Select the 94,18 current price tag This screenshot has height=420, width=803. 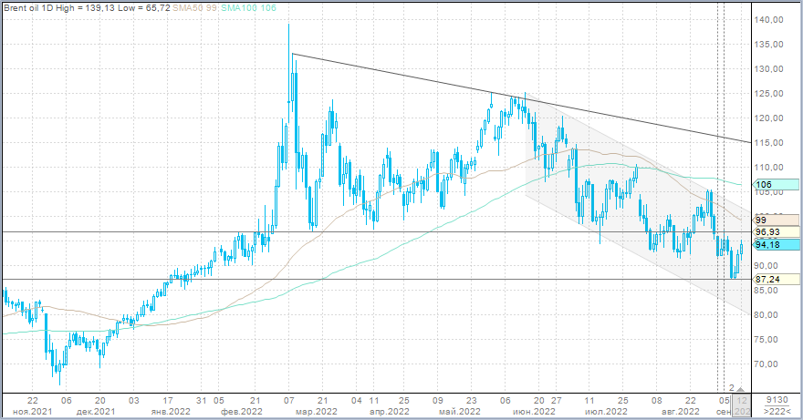pos(768,244)
